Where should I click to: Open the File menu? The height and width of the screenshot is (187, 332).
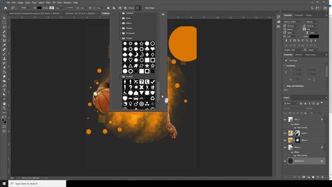[x=8, y=3]
